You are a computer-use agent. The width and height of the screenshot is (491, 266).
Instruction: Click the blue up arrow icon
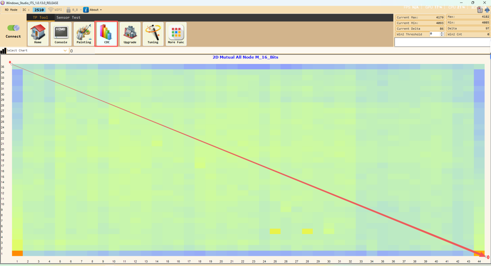point(487,10)
